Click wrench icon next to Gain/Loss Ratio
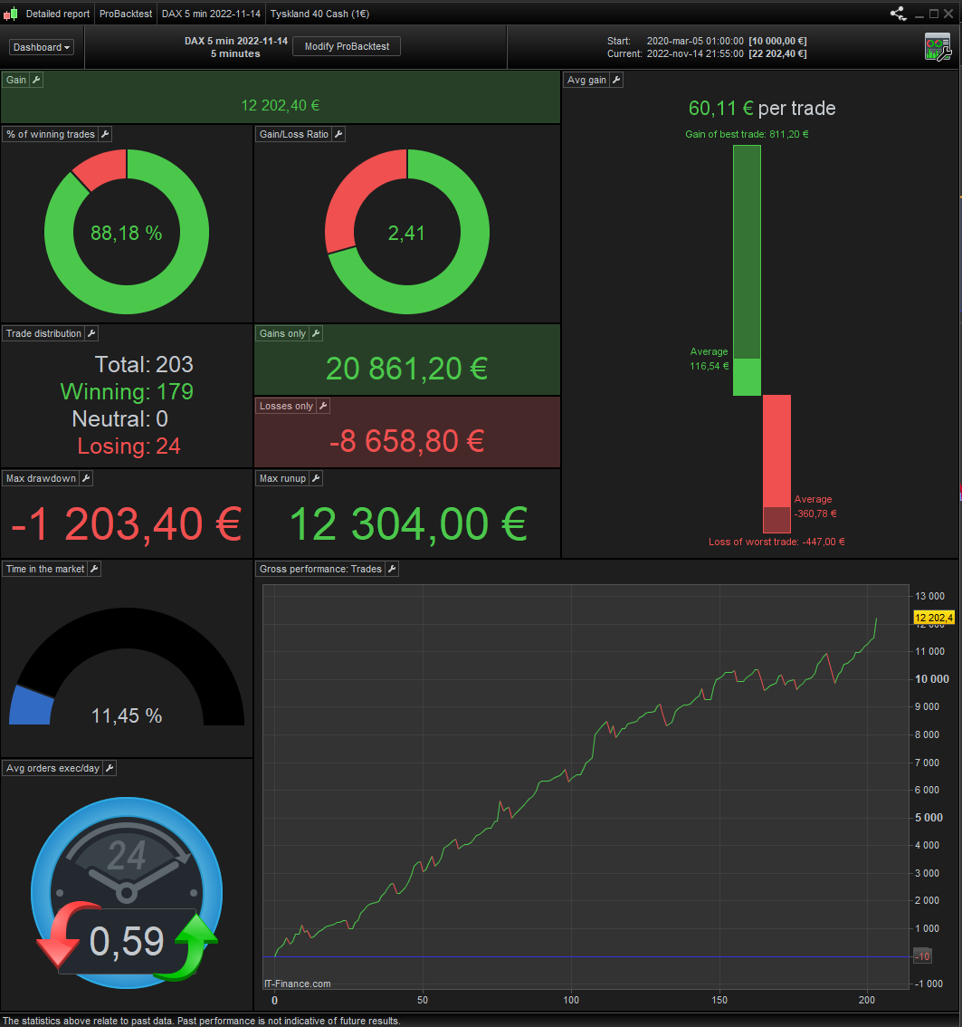The width and height of the screenshot is (962, 1027). pyautogui.click(x=338, y=134)
